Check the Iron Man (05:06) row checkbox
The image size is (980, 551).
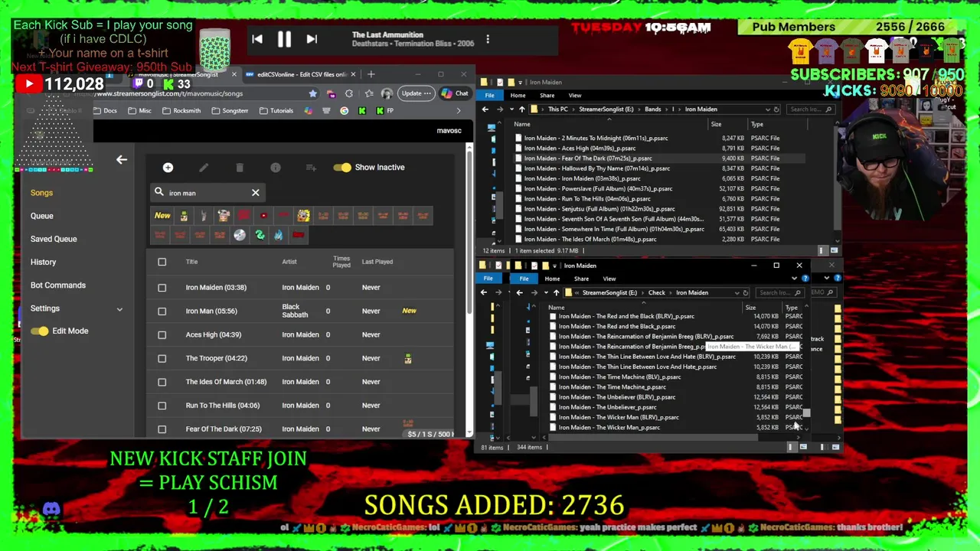162,311
